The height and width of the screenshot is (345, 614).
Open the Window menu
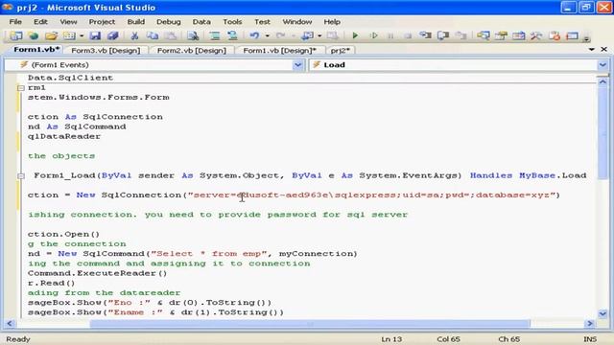pos(297,22)
